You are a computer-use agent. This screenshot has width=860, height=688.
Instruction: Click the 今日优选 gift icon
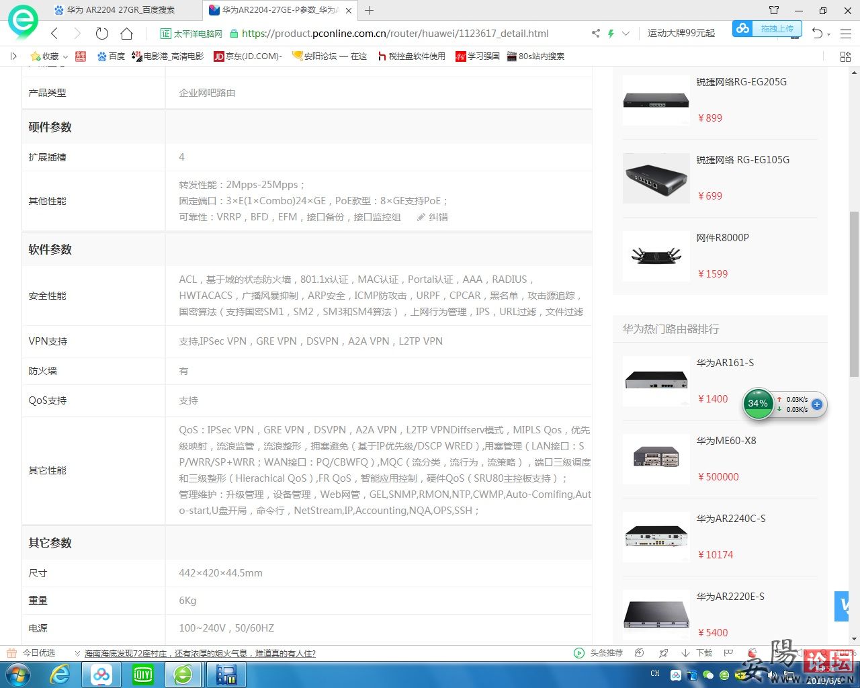pyautogui.click(x=11, y=653)
